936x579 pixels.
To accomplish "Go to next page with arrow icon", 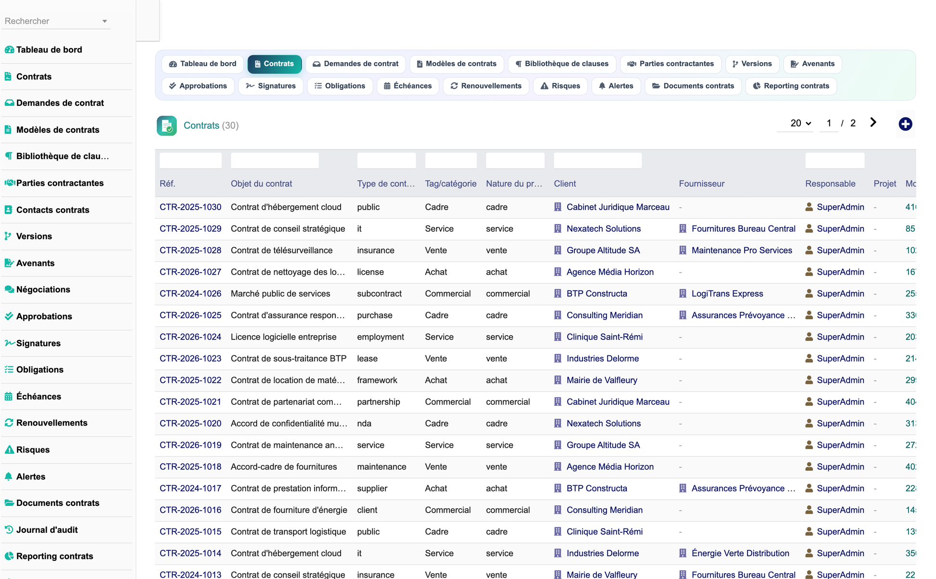I will click(873, 123).
